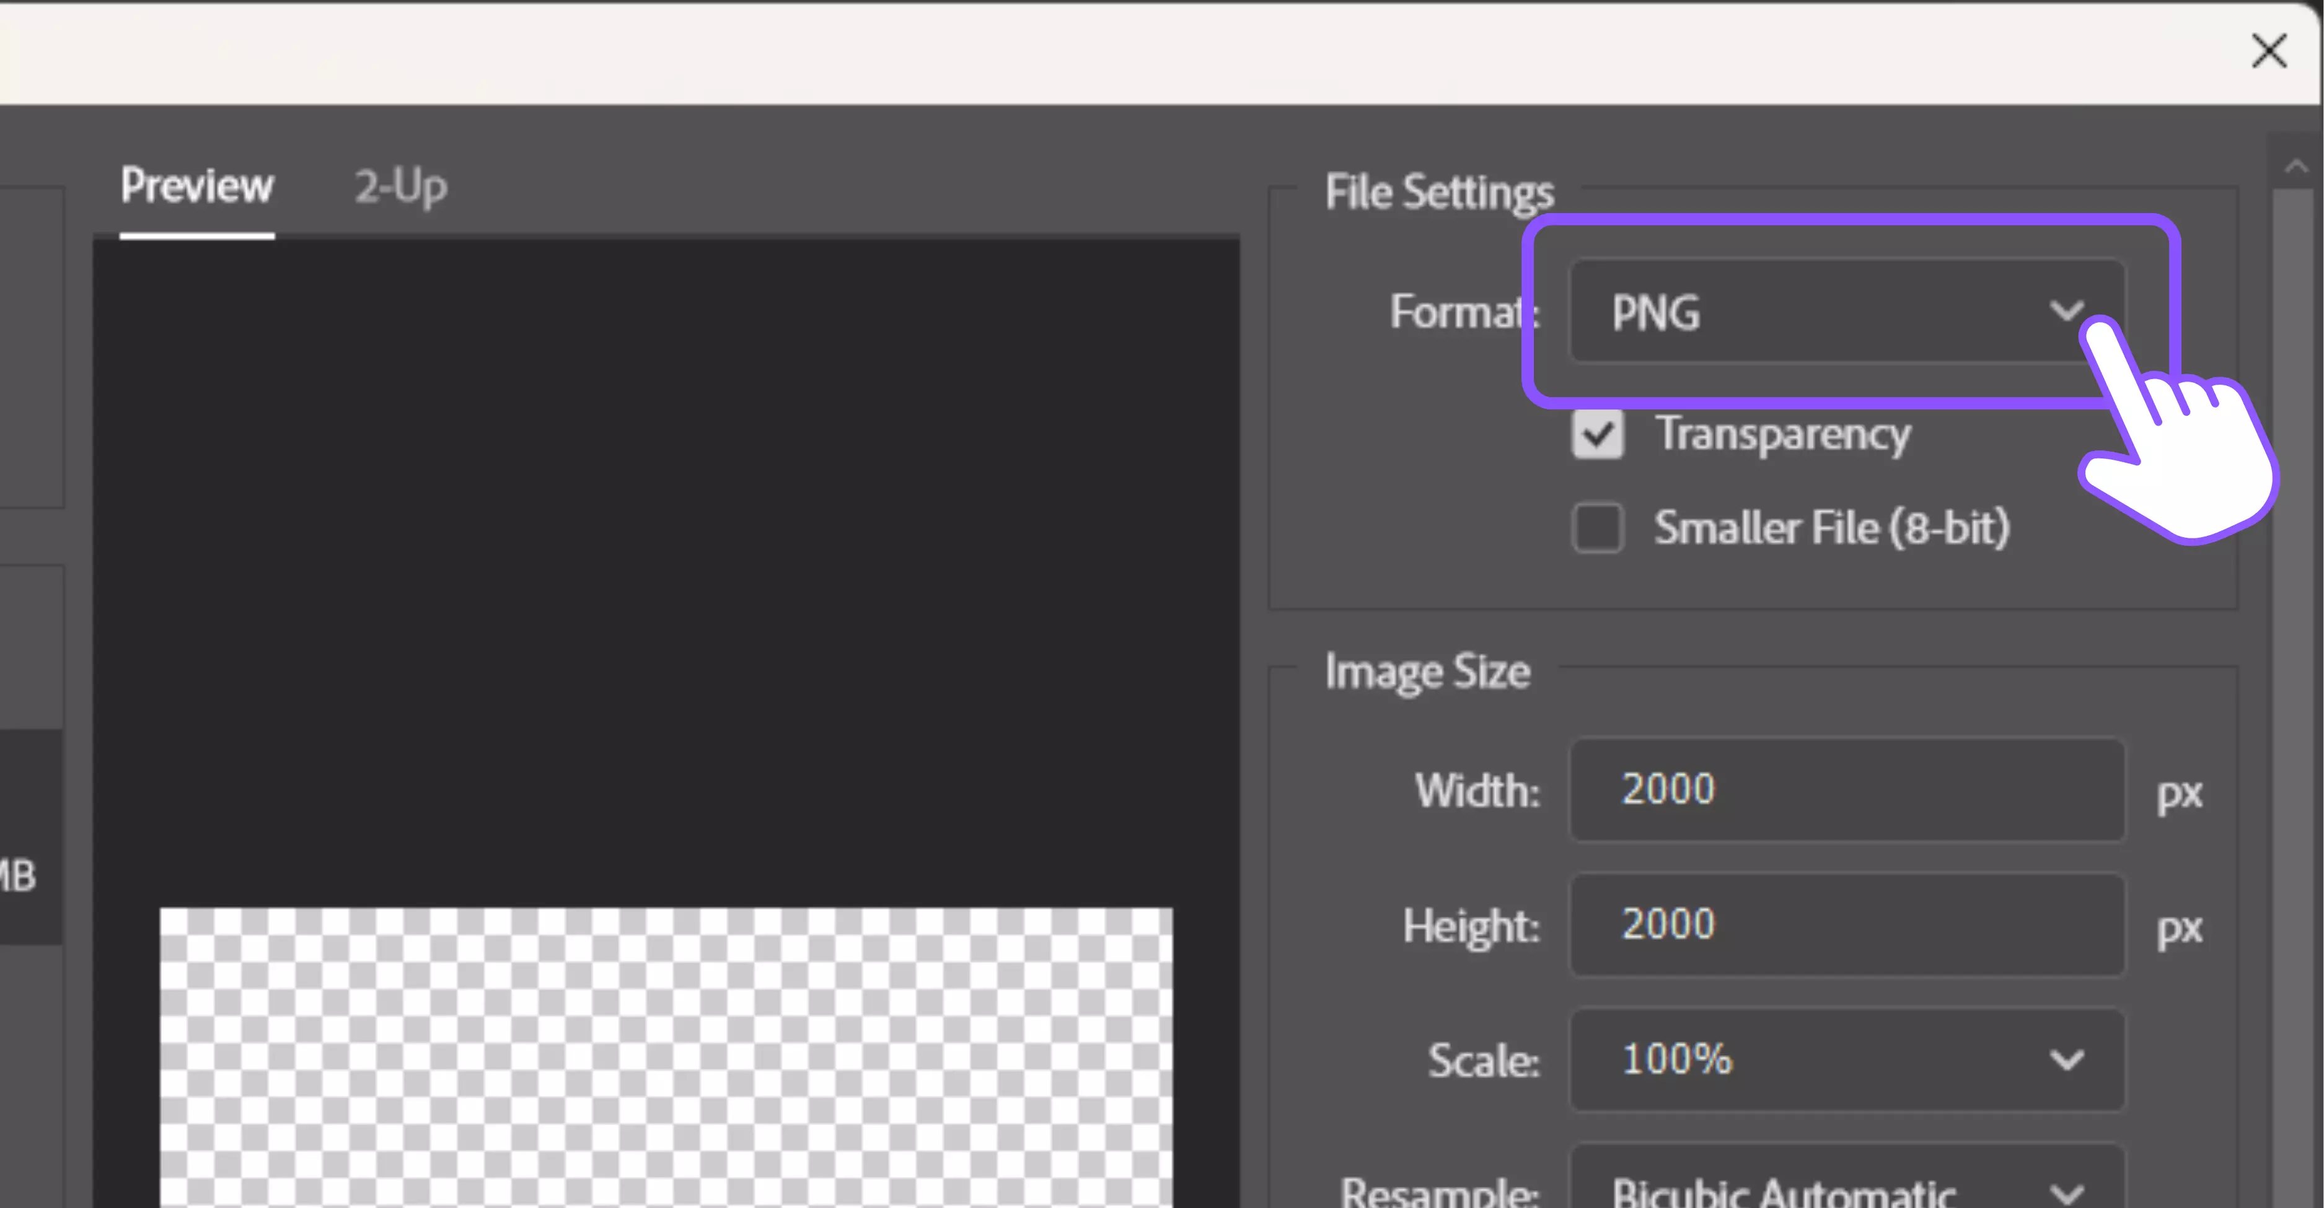Enable Smaller File (8-bit) option
2324x1208 pixels.
click(1598, 527)
